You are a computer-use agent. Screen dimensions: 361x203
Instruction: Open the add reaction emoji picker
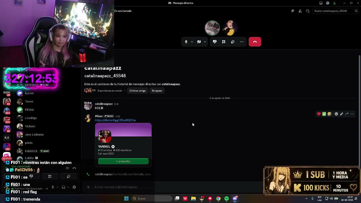[x=336, y=114]
